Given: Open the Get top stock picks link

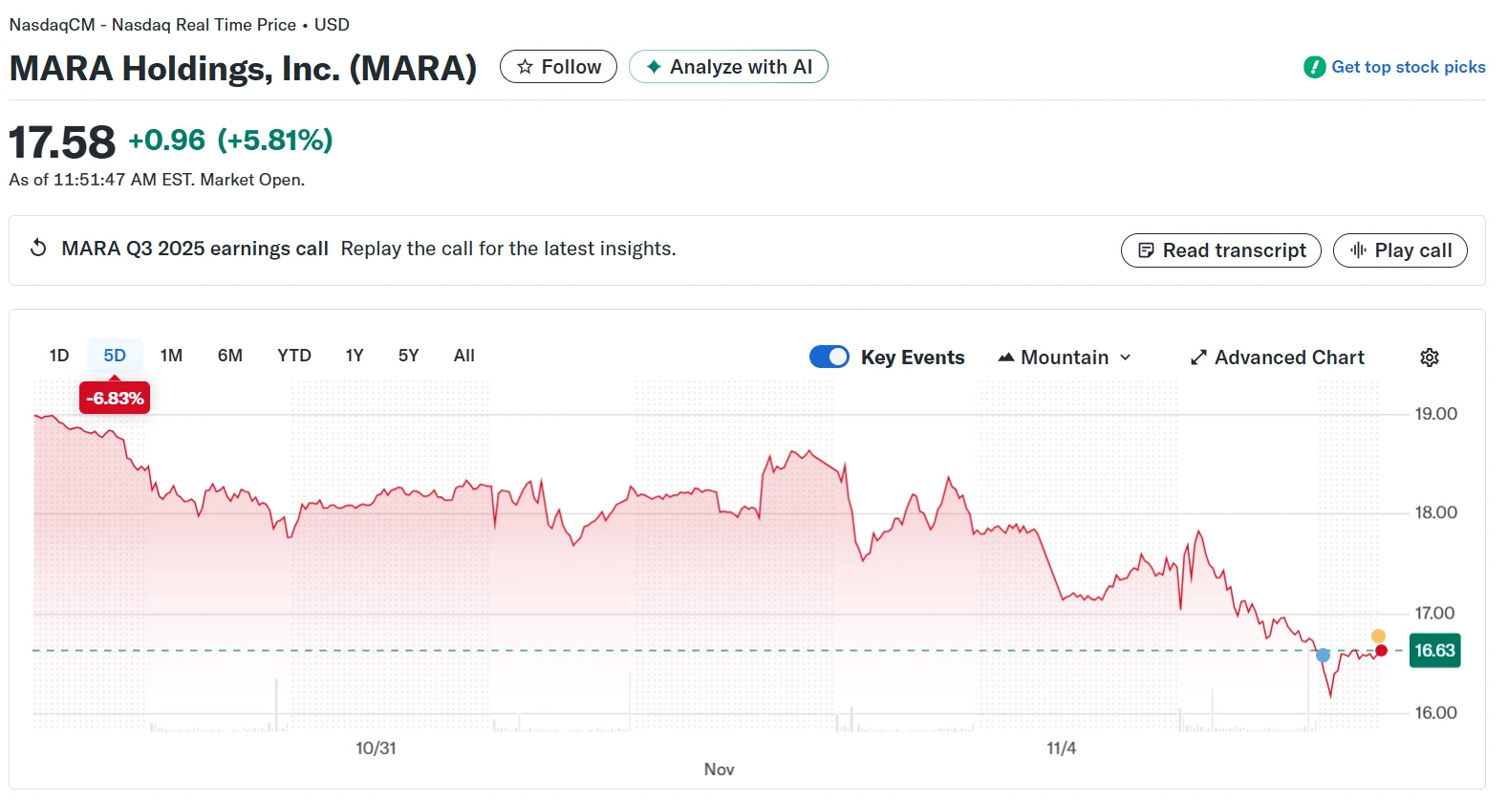Looking at the screenshot, I should tap(1409, 67).
